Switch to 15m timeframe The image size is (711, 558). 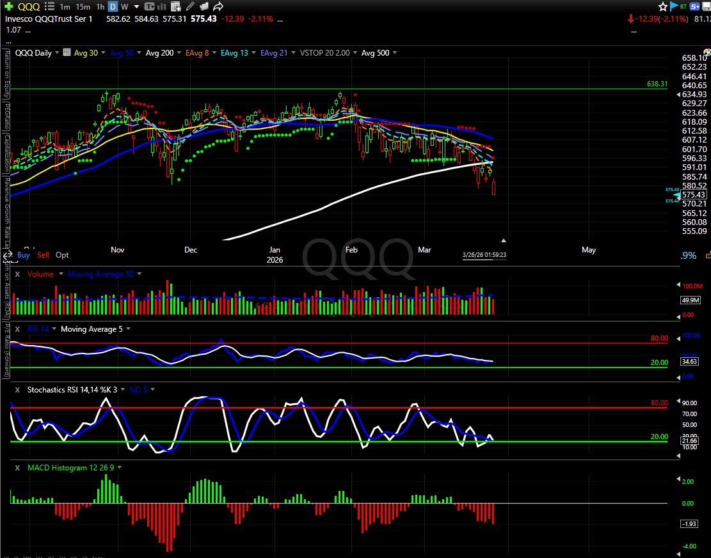coord(83,7)
